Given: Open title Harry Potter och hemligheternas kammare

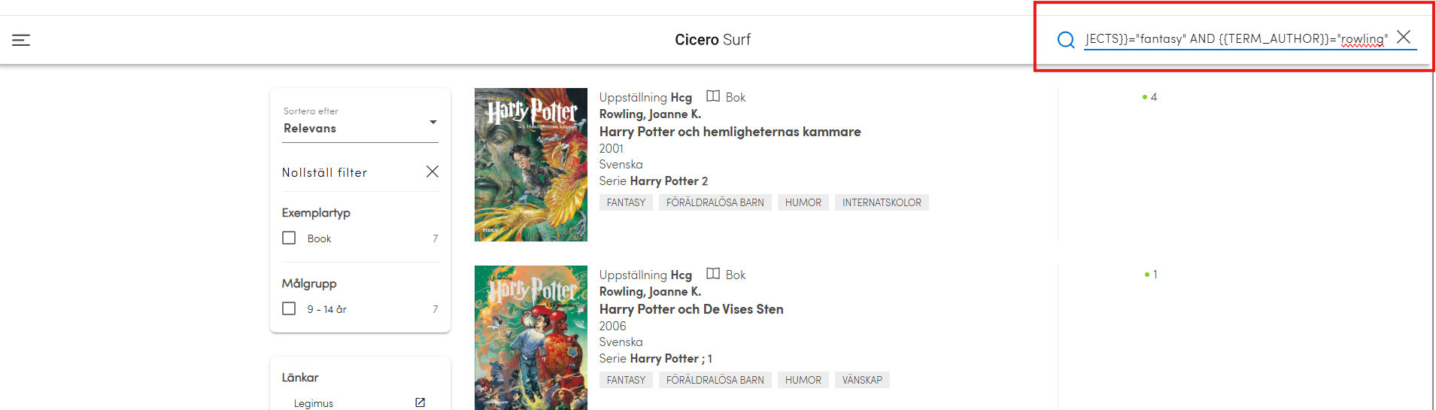Looking at the screenshot, I should coord(730,132).
